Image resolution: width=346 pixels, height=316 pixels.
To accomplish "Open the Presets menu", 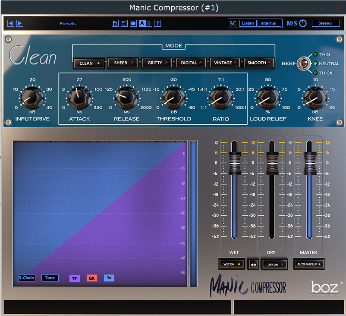I will tap(68, 23).
